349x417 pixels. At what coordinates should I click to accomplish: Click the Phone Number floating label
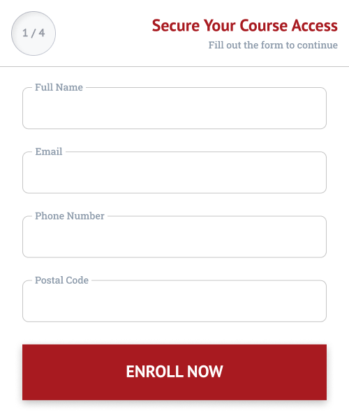pyautogui.click(x=70, y=216)
